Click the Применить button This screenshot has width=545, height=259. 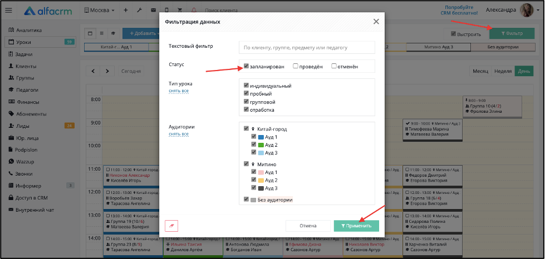pyautogui.click(x=356, y=226)
